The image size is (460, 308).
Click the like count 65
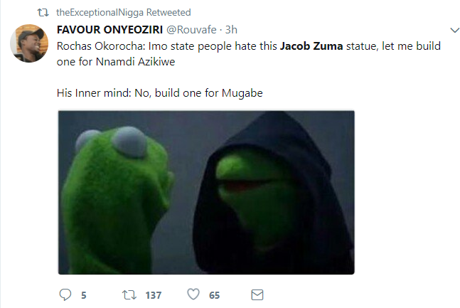point(214,295)
